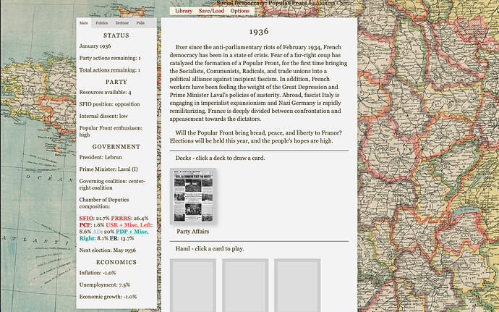The image size is (499, 312).
Task: Click the first empty hand card slot
Action: coord(193,284)
